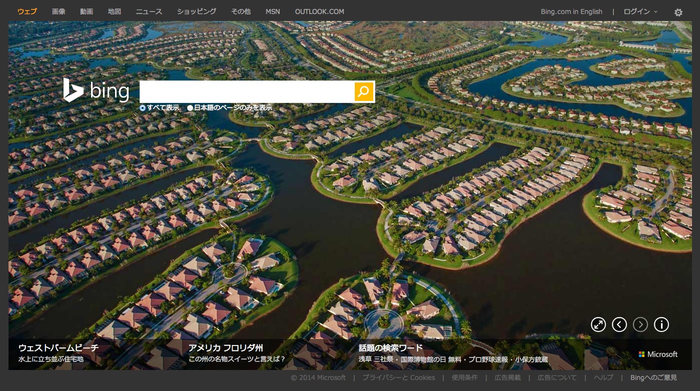This screenshot has width=700, height=391.
Task: Open the プライバシーと Cookies link
Action: coord(399,377)
